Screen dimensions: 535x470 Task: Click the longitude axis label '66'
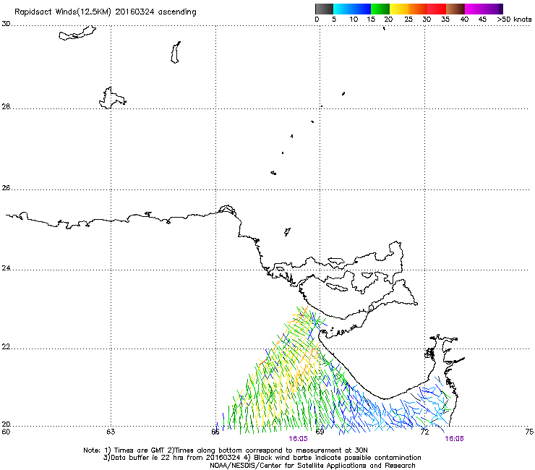tap(215, 432)
